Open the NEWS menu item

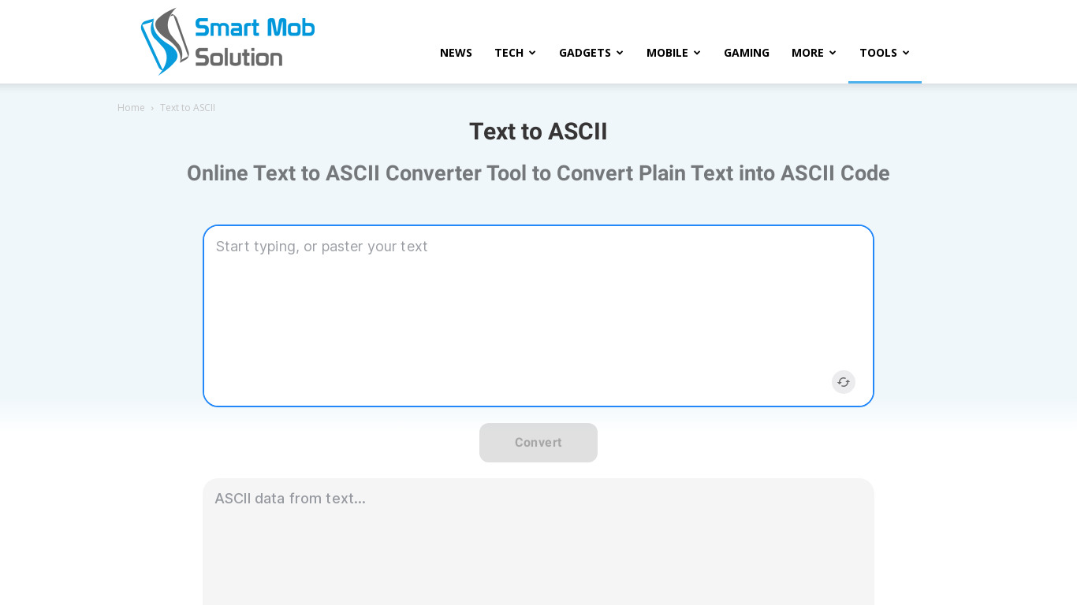(x=456, y=53)
